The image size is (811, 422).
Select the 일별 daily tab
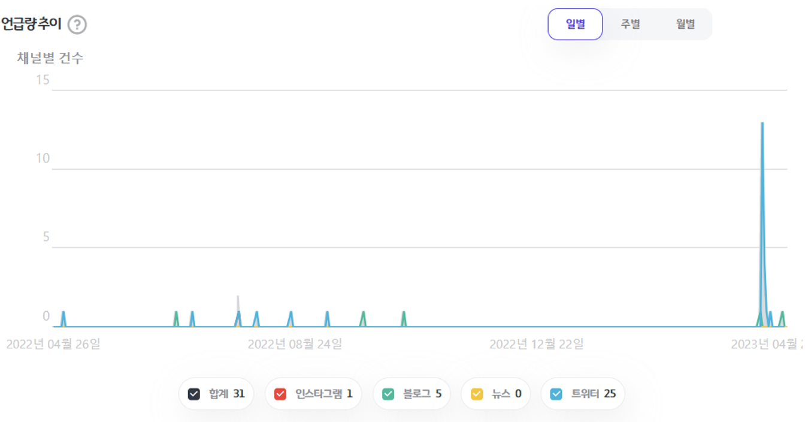(575, 24)
